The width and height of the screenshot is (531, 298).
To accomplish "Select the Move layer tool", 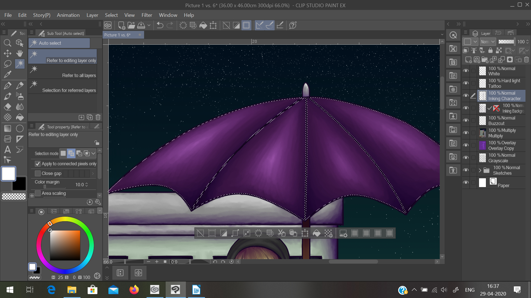I will click(7, 53).
